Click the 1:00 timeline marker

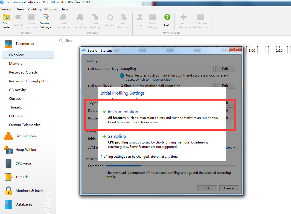pyautogui.click(x=252, y=51)
